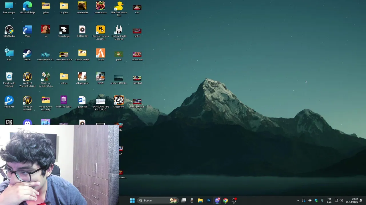Open the ESP LAA language switcher
The image size is (366, 205).
click(329, 200)
